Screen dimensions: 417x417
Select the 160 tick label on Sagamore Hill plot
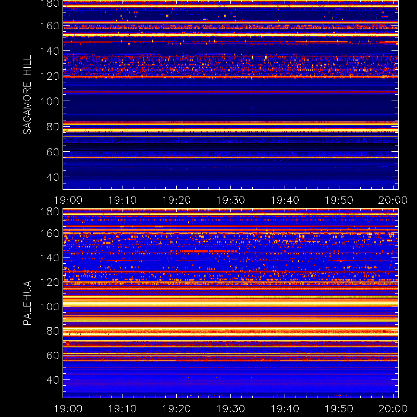click(x=50, y=26)
